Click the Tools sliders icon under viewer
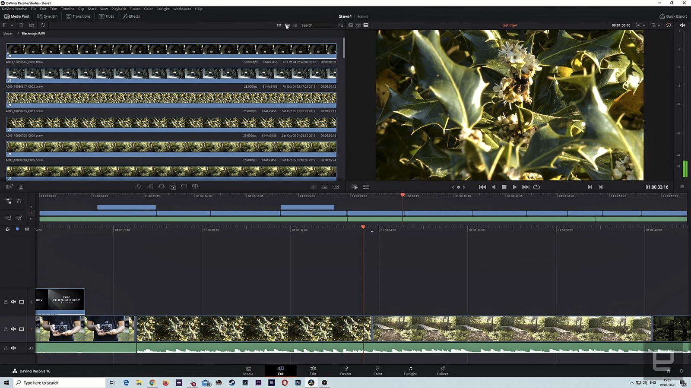The image size is (691, 388). click(366, 187)
